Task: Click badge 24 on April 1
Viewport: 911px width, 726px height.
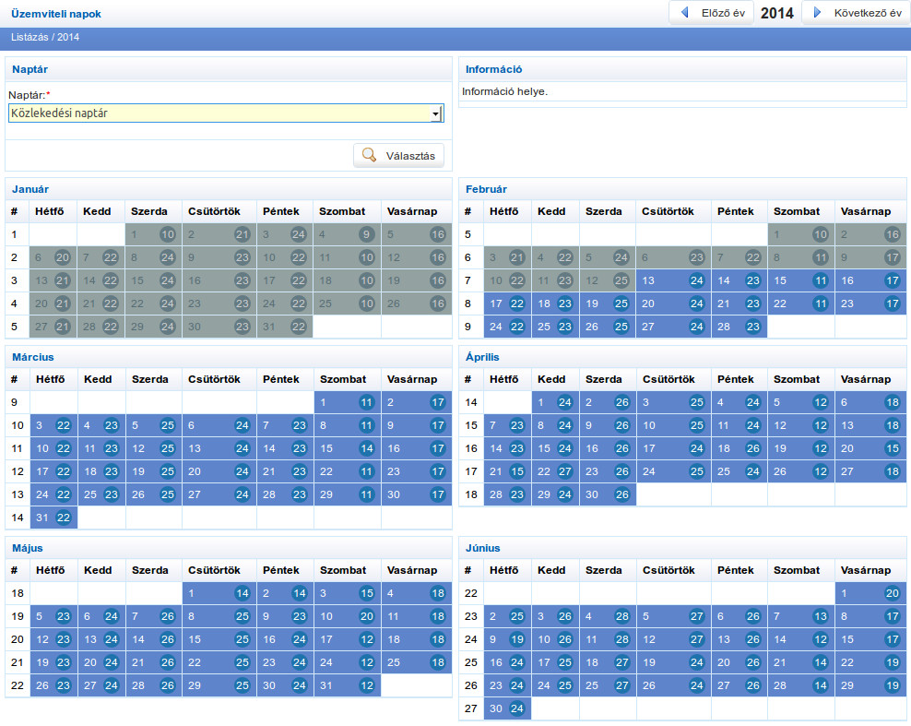Action: point(564,403)
